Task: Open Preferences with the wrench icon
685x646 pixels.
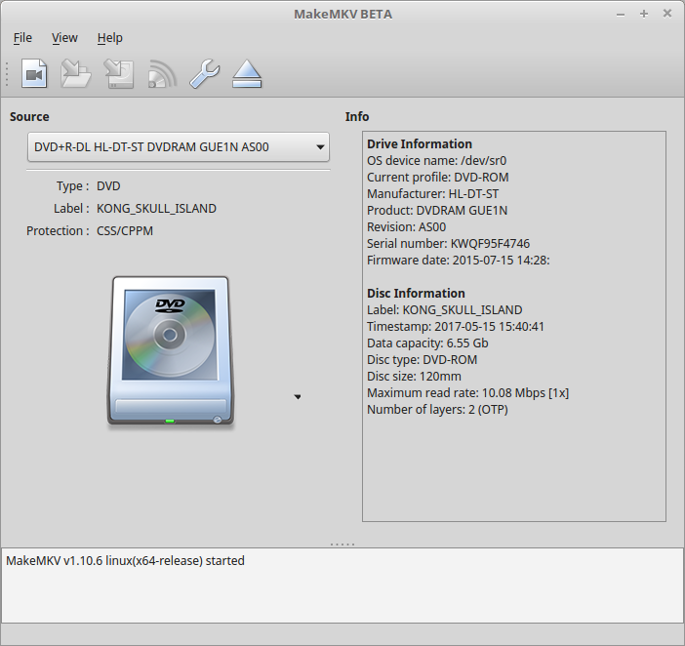Action: pyautogui.click(x=205, y=73)
